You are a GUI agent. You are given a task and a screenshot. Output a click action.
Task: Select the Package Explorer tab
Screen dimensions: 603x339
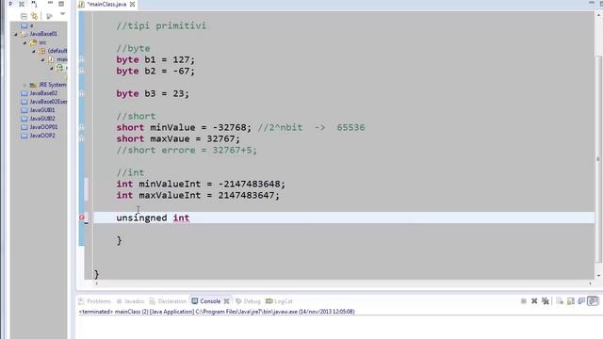click(10, 4)
